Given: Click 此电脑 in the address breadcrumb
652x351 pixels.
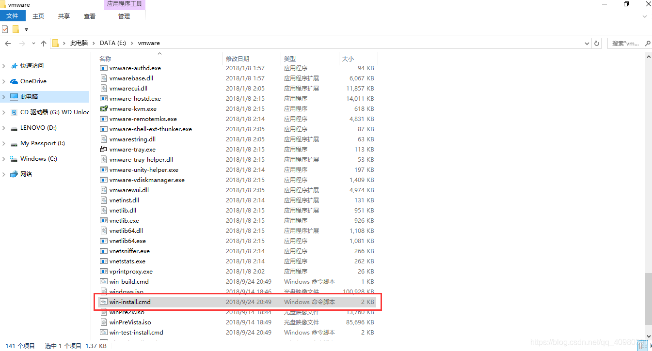Looking at the screenshot, I should point(79,43).
